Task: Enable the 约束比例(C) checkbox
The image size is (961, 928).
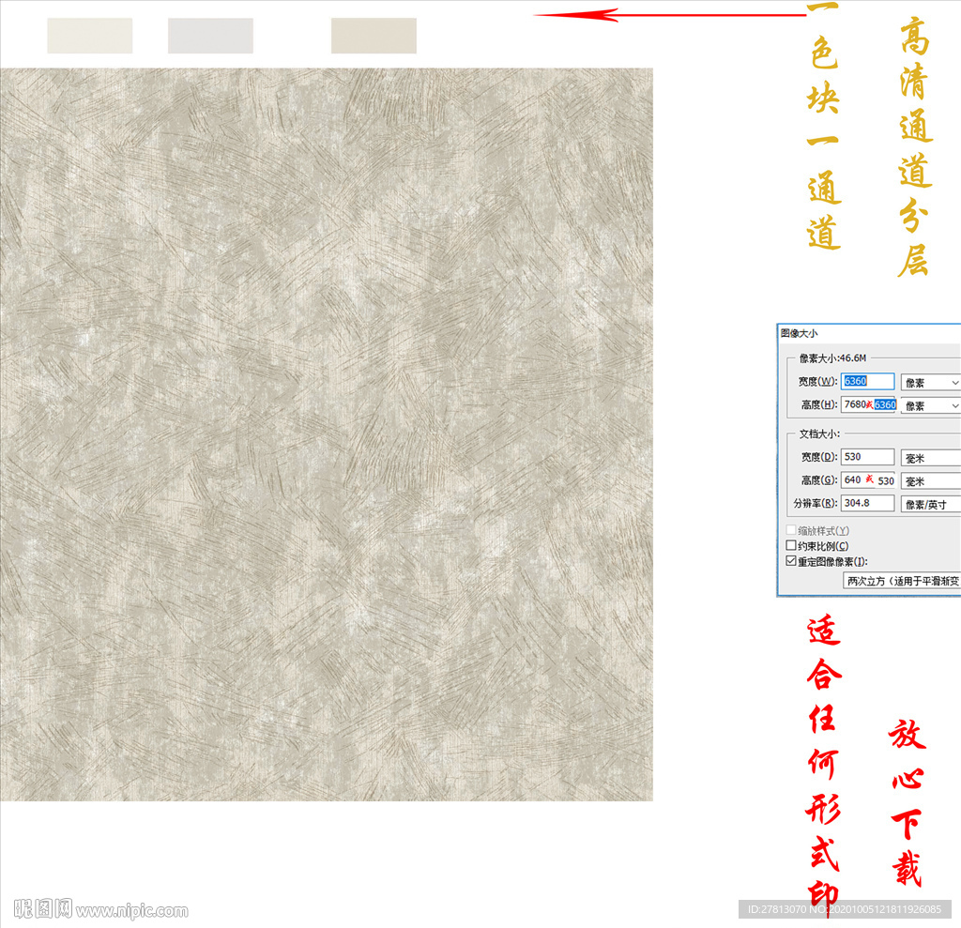Action: pos(791,545)
